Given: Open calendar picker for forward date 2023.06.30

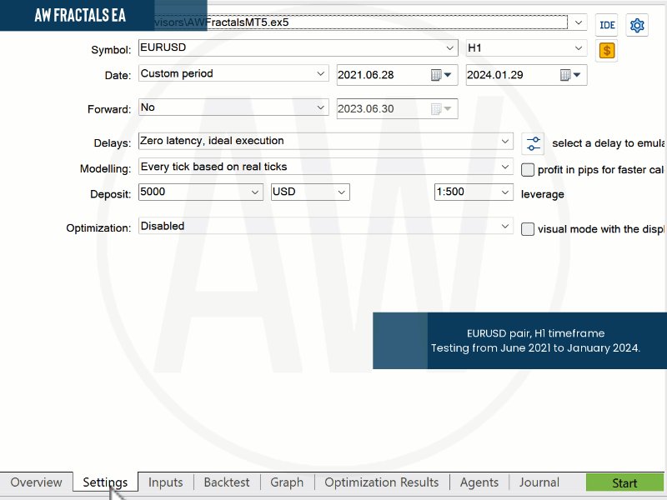Looking at the screenshot, I should (x=441, y=109).
